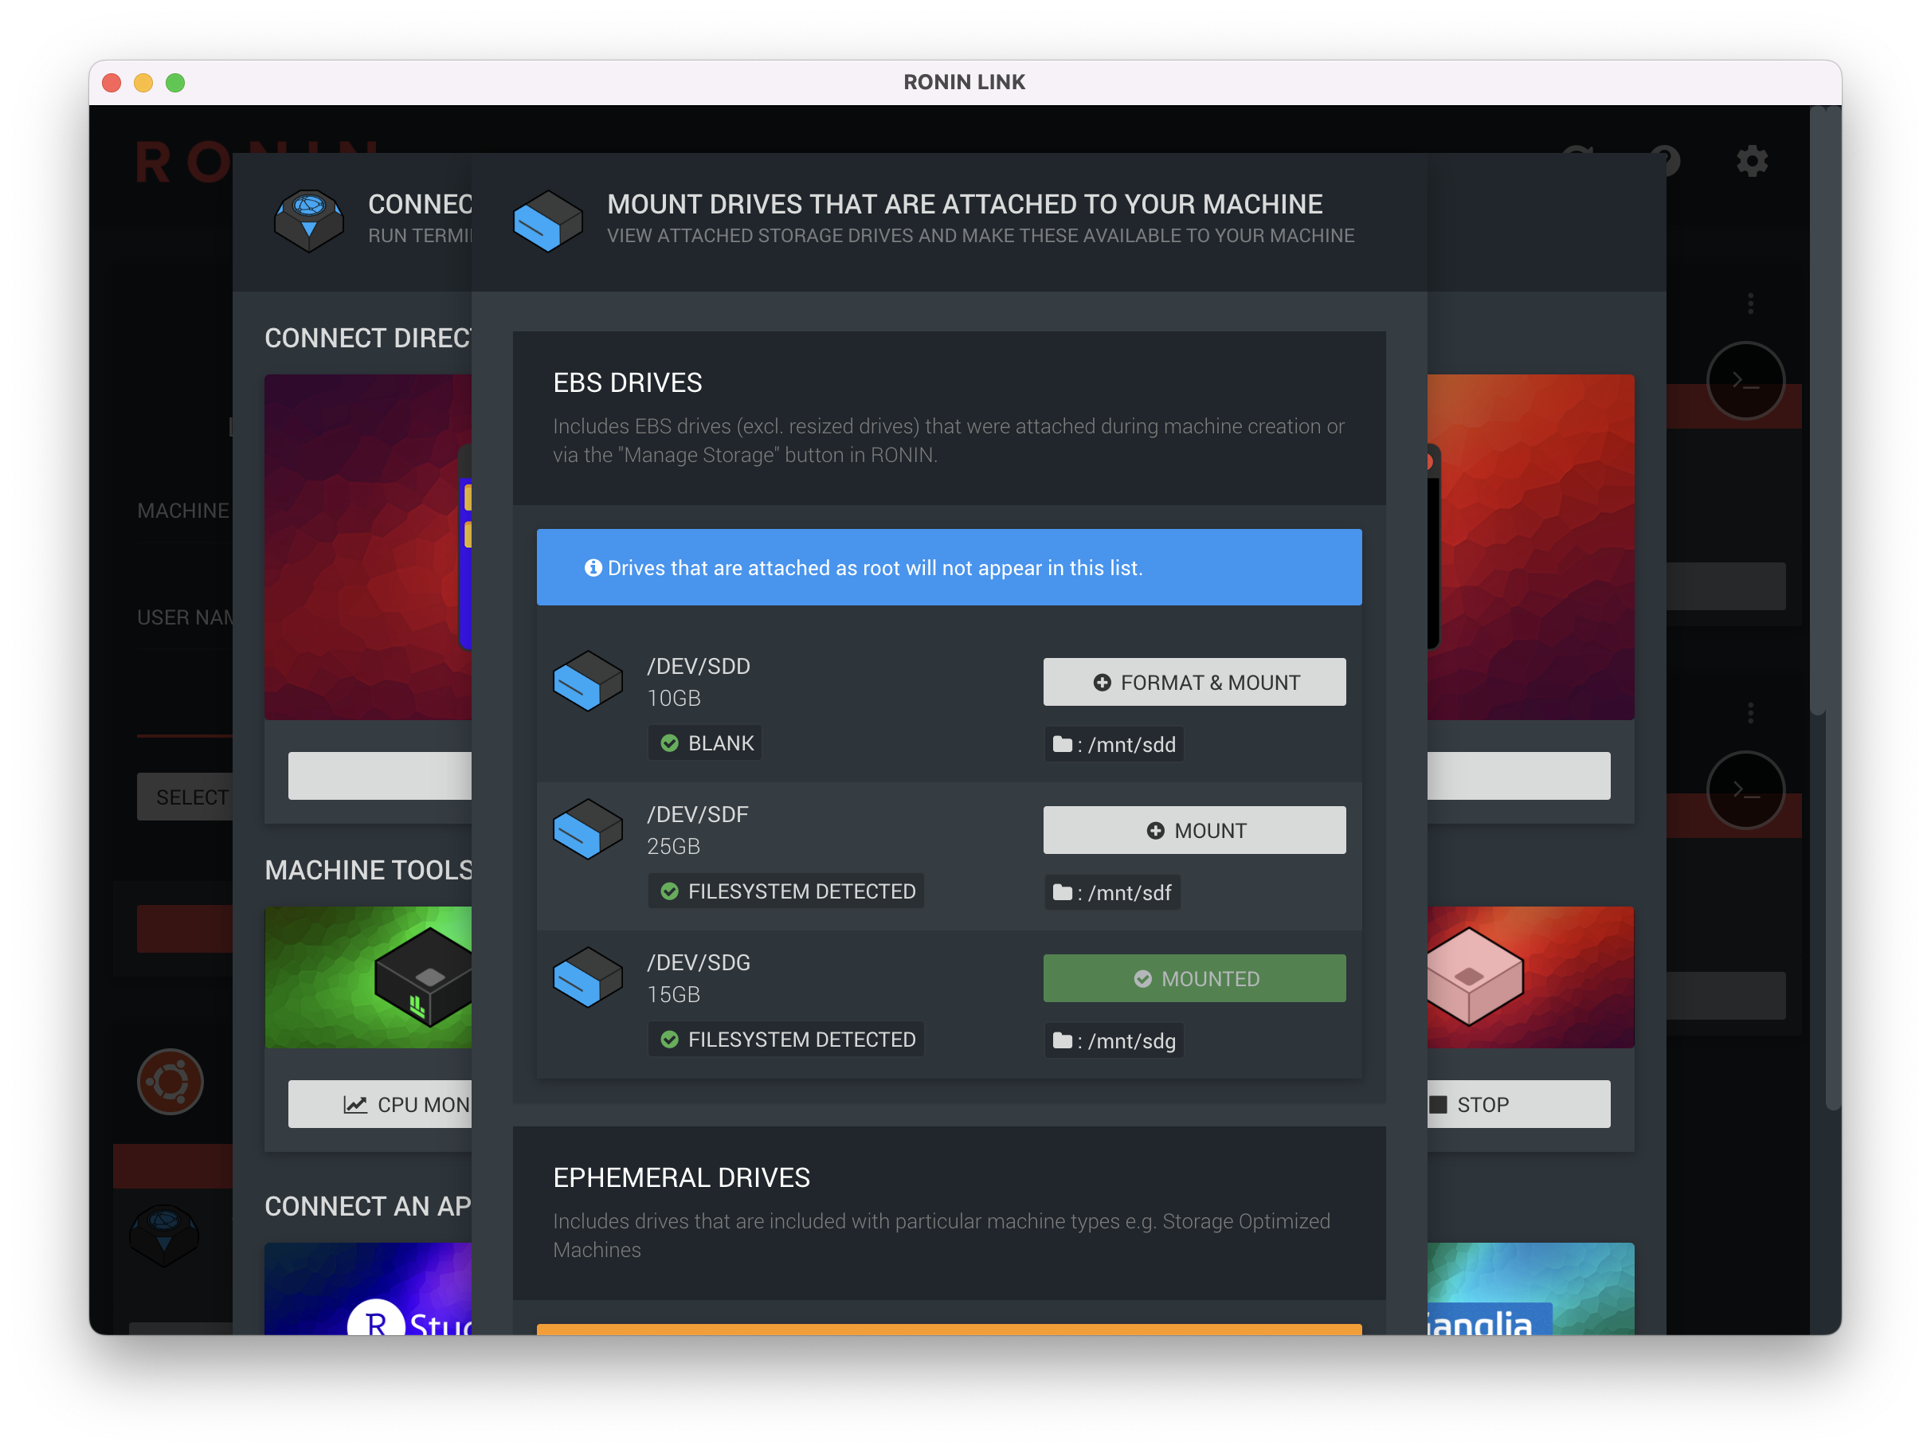Image resolution: width=1931 pixels, height=1453 pixels.
Task: Open the three-dot menu on the lower machine card
Action: [x=1751, y=712]
